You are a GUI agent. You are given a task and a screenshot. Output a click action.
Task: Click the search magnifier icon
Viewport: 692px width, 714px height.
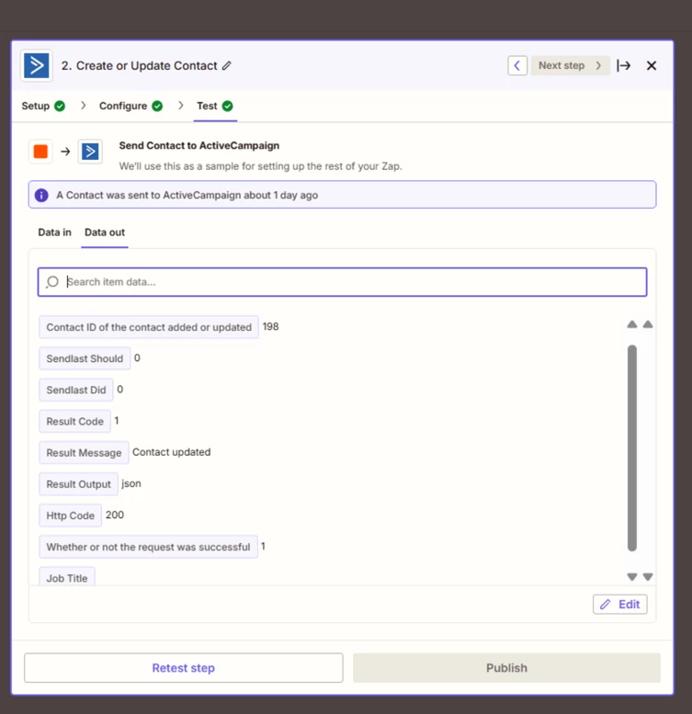click(52, 282)
